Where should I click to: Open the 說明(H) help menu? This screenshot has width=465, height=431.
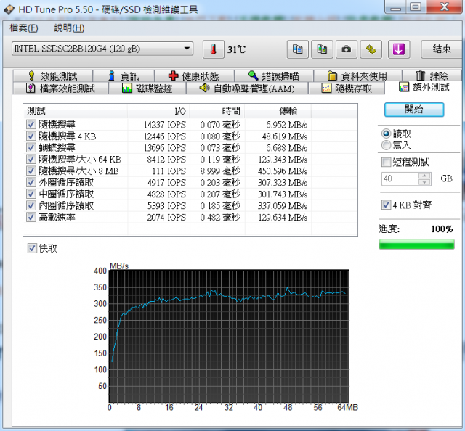point(69,28)
